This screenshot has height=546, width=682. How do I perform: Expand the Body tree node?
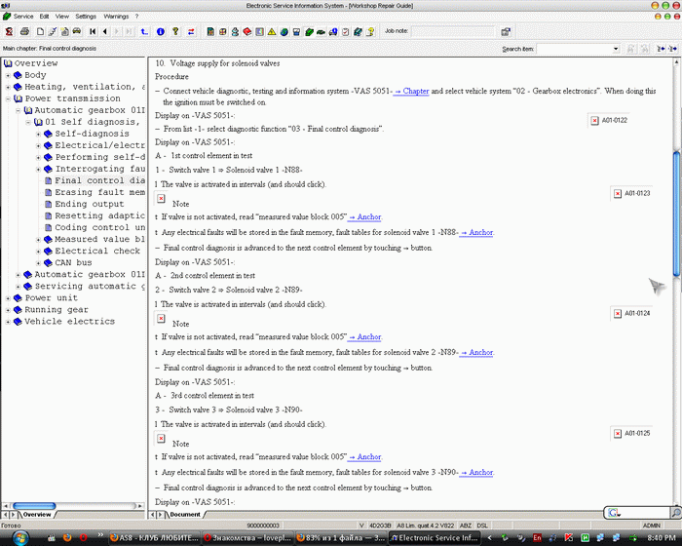coord(8,75)
